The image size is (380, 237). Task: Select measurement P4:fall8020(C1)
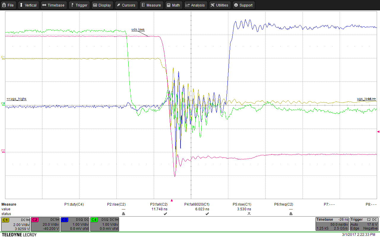tap(197, 204)
